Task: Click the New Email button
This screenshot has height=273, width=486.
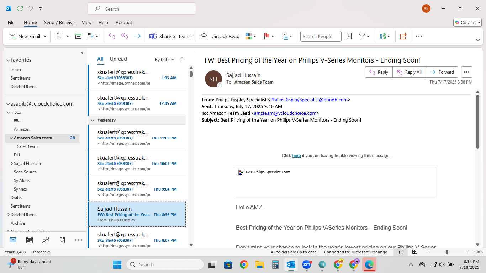Action: [24, 36]
